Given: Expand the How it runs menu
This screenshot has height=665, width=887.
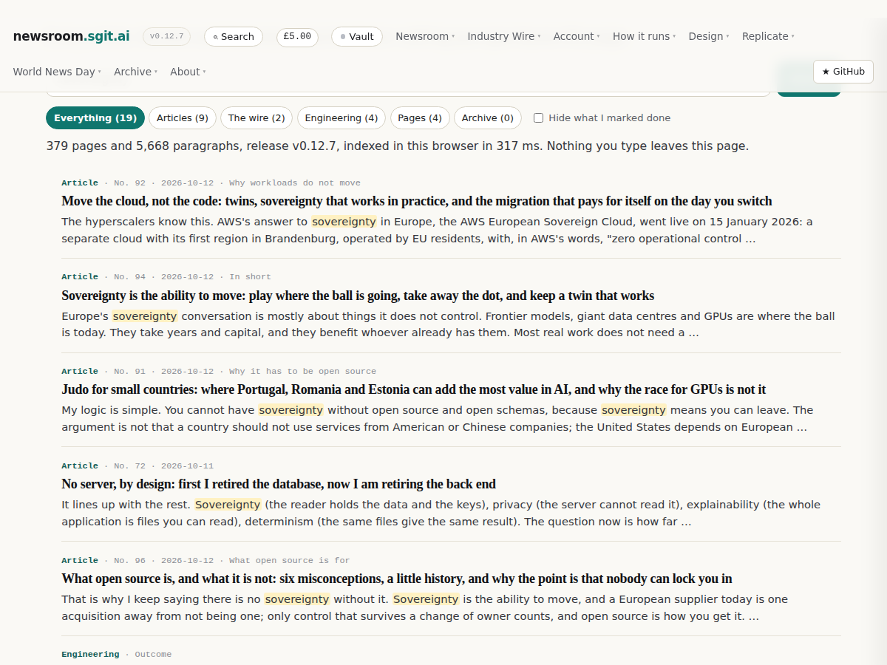Looking at the screenshot, I should point(645,36).
